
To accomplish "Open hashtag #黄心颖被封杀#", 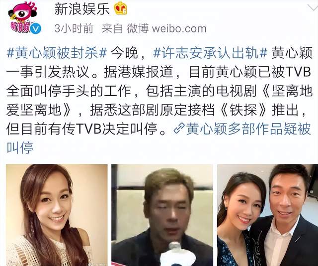I will [x=57, y=53].
